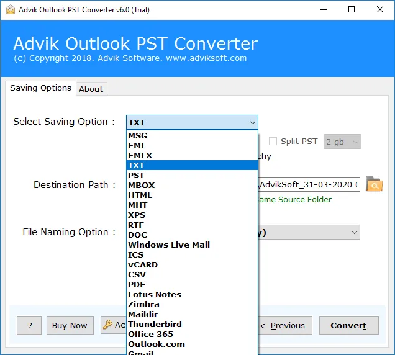Select EMLX format in the list

point(192,155)
